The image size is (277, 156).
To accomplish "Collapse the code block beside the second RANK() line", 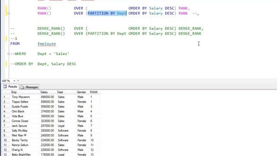I will 9,13.
